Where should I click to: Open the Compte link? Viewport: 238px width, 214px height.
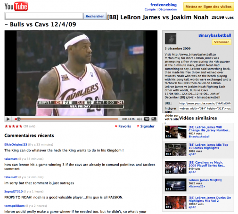coord(150,9)
